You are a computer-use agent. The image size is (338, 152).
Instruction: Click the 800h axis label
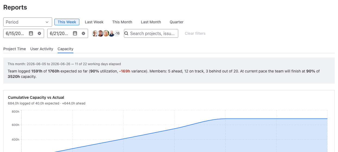(15, 112)
